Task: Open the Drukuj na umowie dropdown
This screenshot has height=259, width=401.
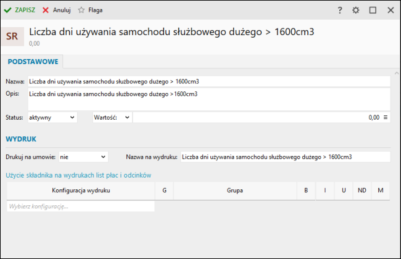Action: point(83,157)
